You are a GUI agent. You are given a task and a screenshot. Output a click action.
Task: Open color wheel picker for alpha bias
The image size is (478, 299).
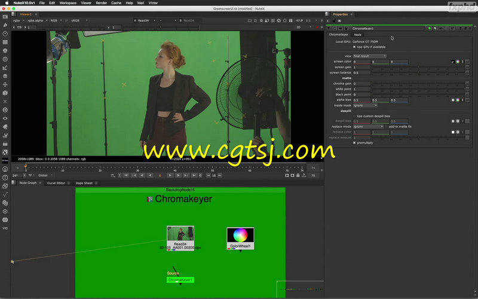click(x=458, y=100)
